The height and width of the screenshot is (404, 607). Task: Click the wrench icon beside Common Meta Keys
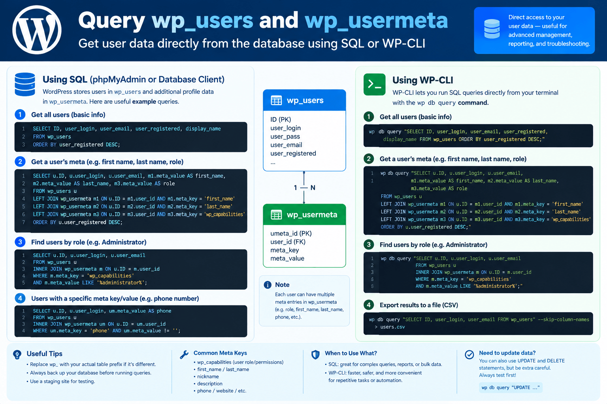(x=184, y=355)
